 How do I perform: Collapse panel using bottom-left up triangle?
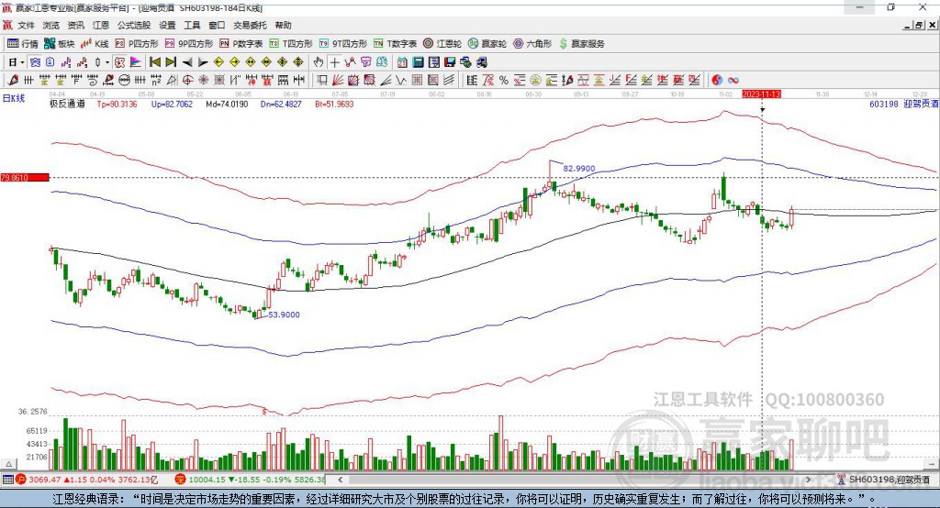8,464
